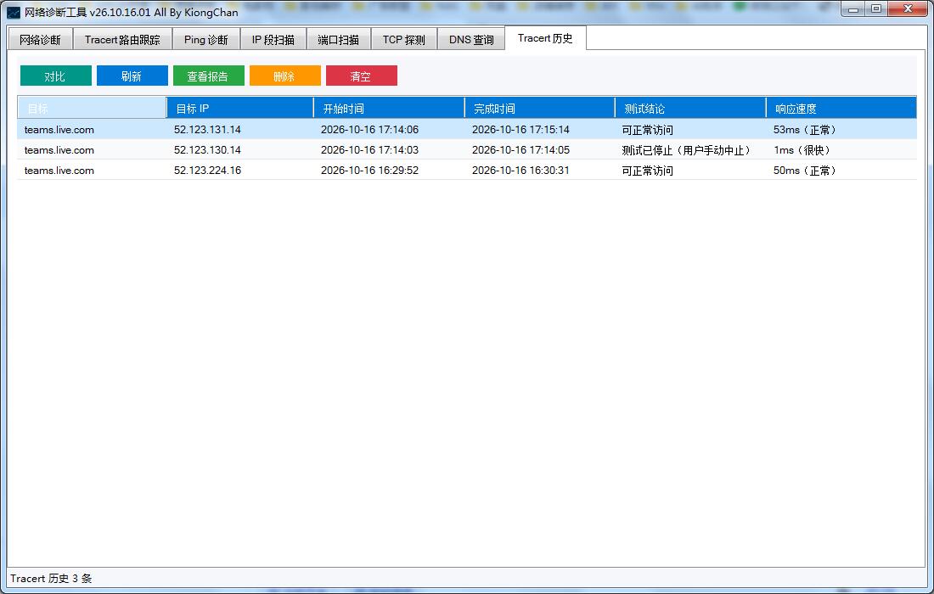Click the green 对比 button
This screenshot has width=934, height=594.
click(56, 76)
